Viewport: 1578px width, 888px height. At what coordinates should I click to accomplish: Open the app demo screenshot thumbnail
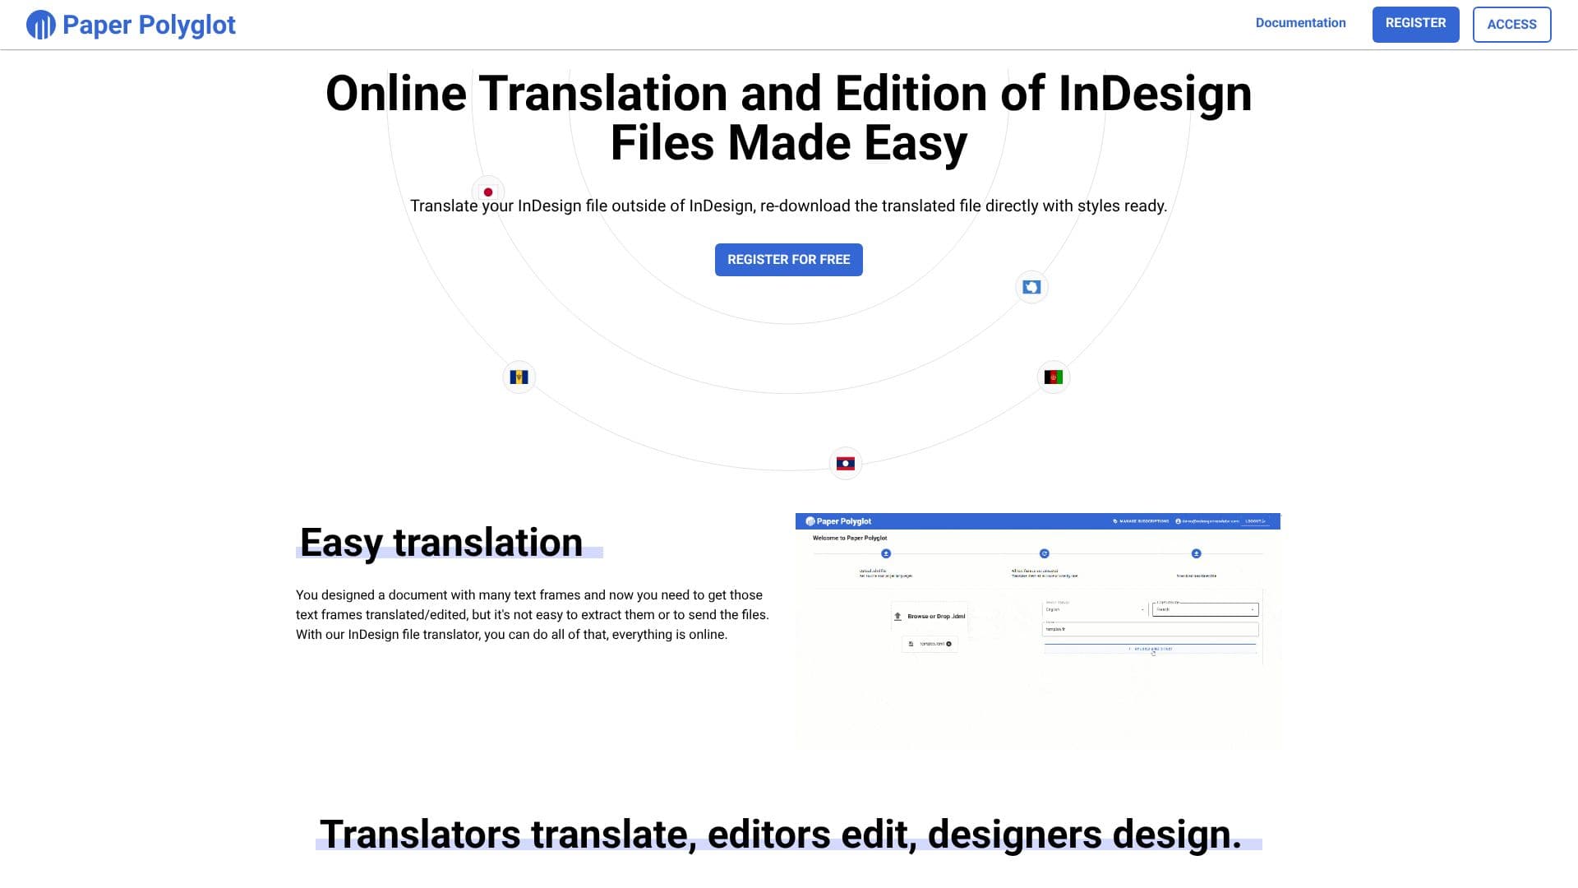tap(1037, 631)
